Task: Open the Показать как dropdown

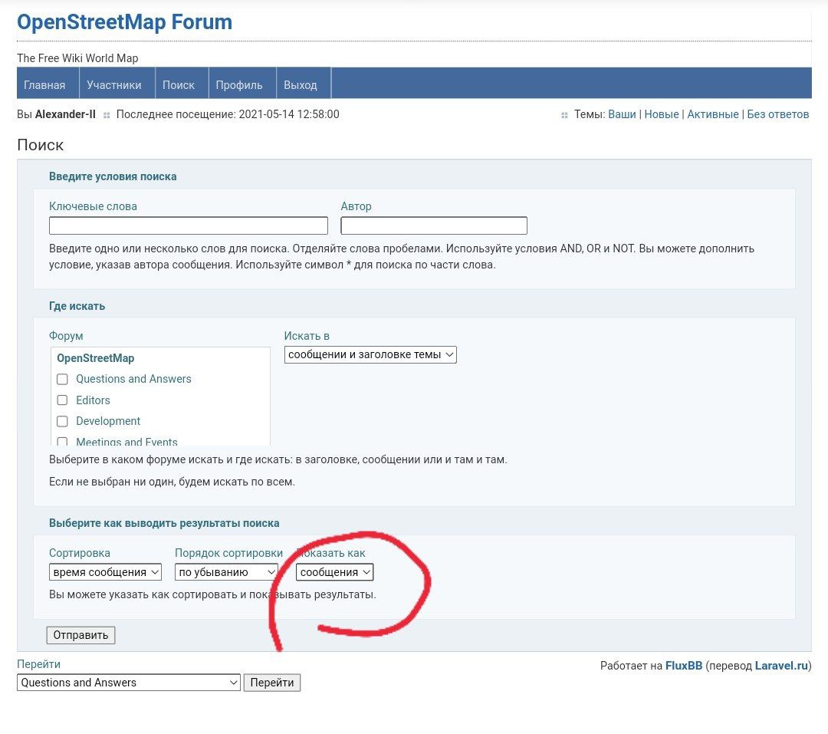Action: point(335,572)
